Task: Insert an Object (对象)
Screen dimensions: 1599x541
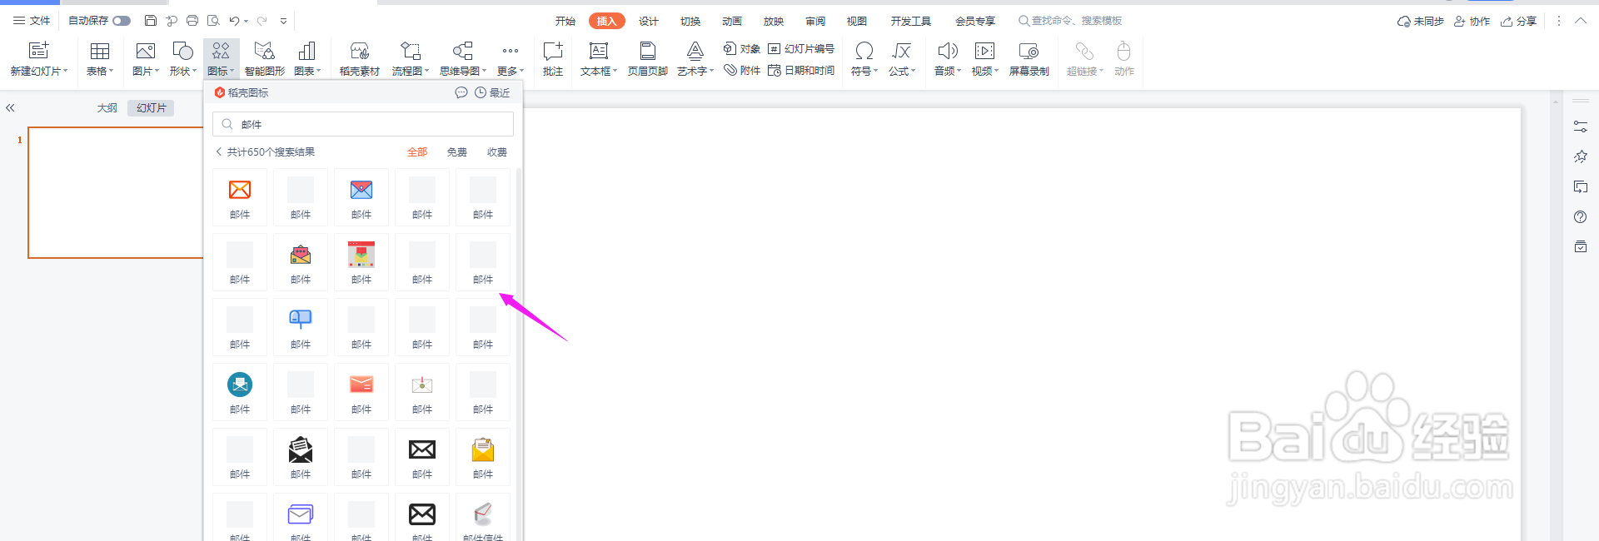Action: [x=742, y=49]
